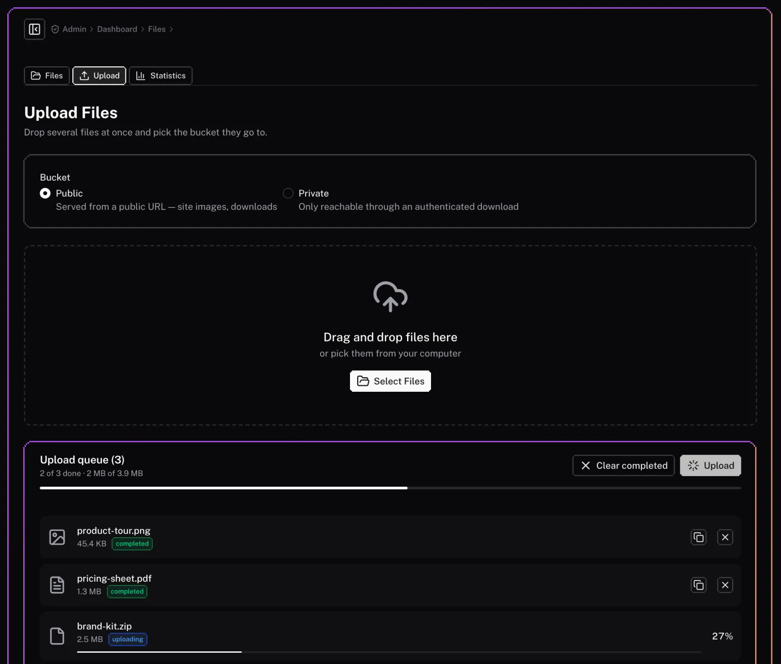Screen dimensions: 781x664
Task: Copy link for product-tour.png
Action: pos(699,537)
